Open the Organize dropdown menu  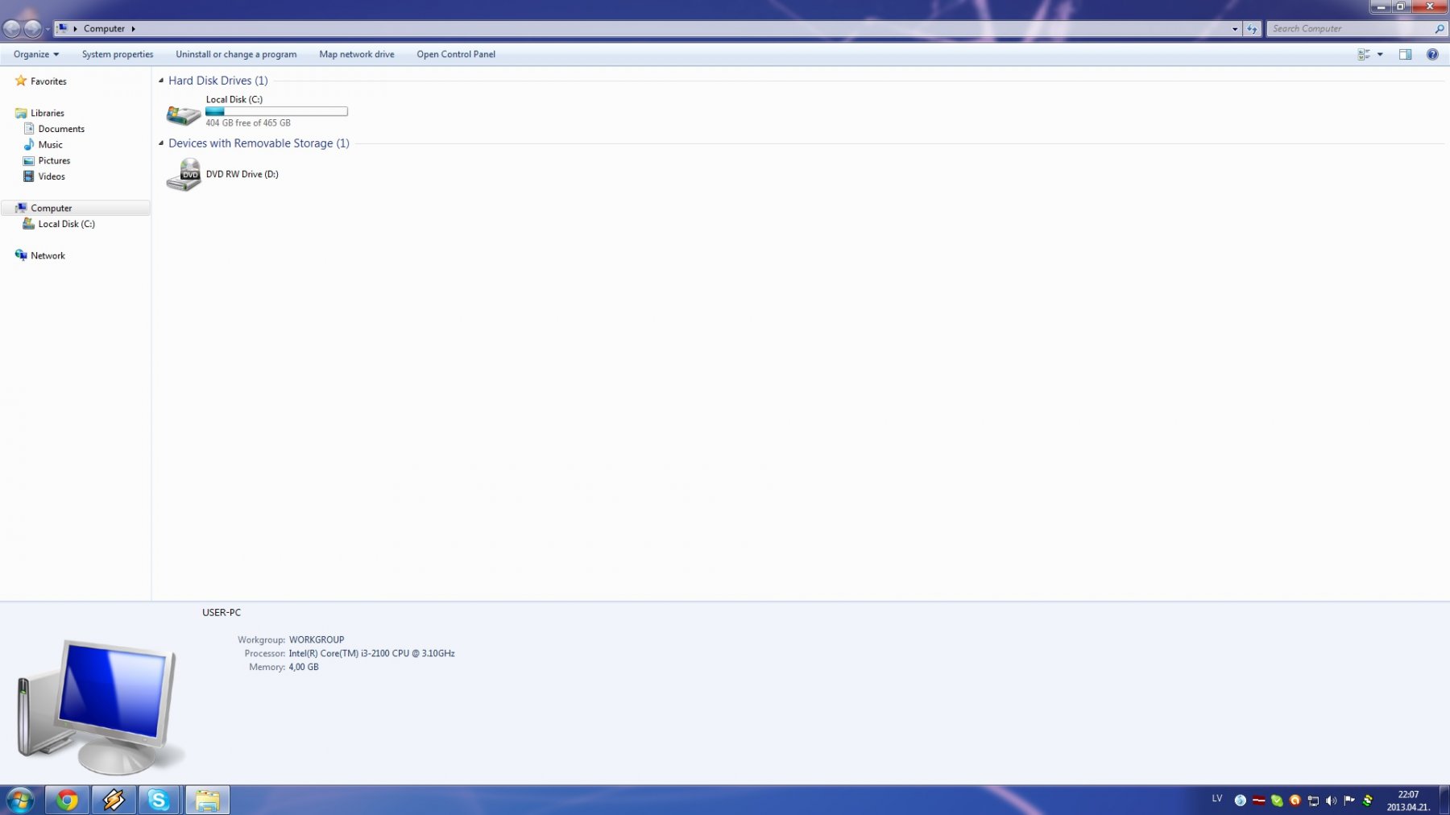click(x=35, y=55)
